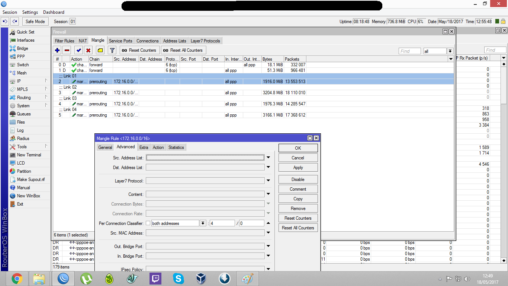Expand the Src. MAC Address field arrow
508x286 pixels.
[268, 233]
